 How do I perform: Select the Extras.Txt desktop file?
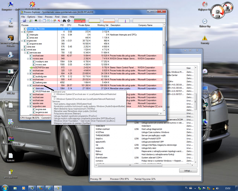11,107
